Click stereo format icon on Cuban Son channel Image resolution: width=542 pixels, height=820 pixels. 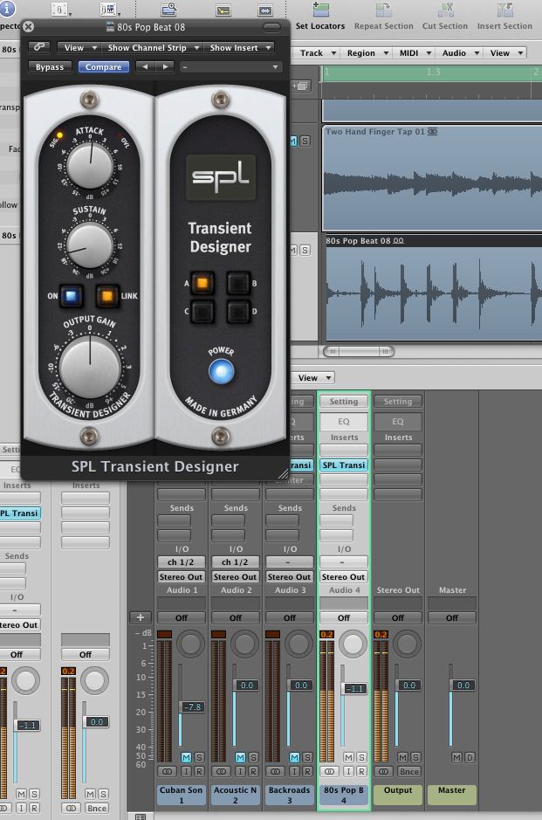coord(168,771)
